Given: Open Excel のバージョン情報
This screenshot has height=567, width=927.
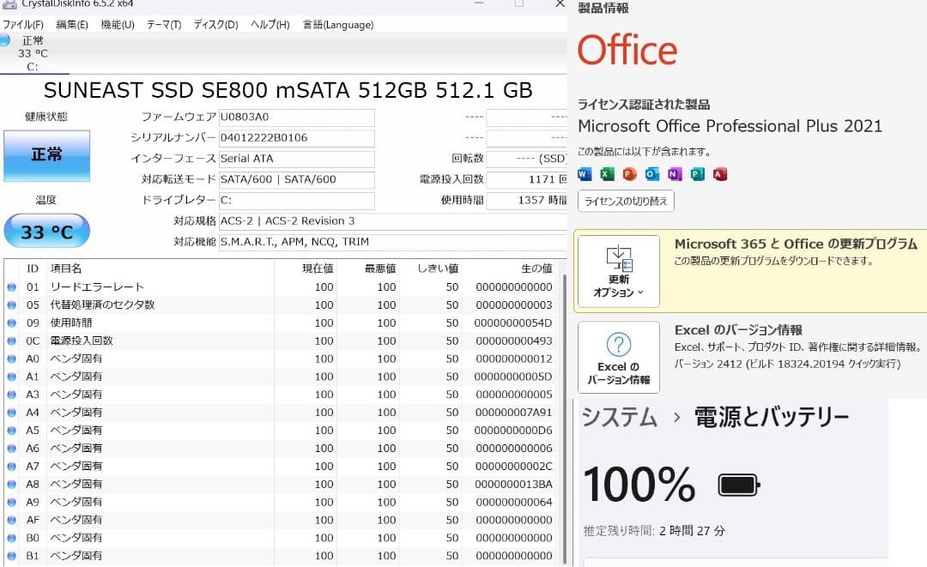Looking at the screenshot, I should [620, 357].
